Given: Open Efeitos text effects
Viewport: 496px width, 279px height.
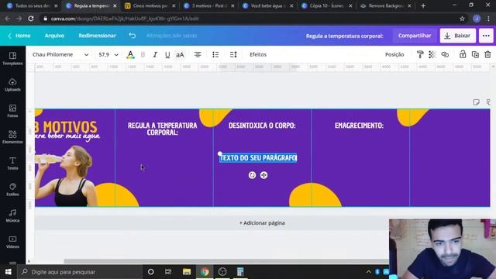Looking at the screenshot, I should (x=258, y=55).
